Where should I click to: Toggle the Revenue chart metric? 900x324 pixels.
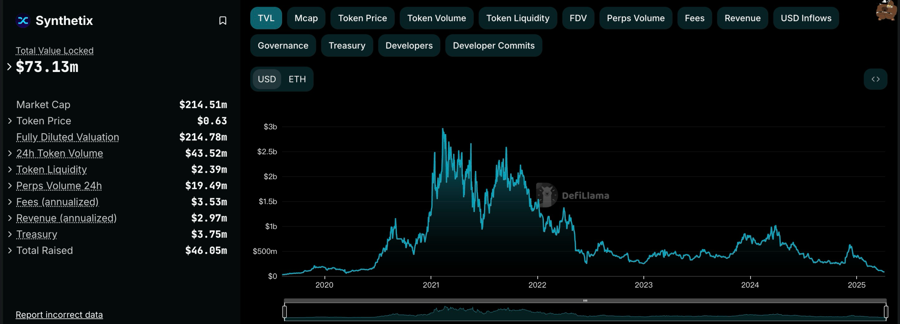click(742, 18)
